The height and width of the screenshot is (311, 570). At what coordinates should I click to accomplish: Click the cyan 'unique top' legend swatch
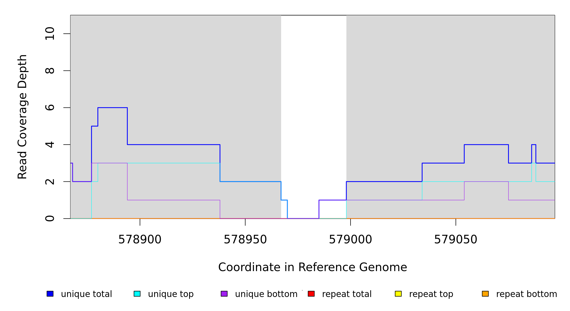[137, 294]
